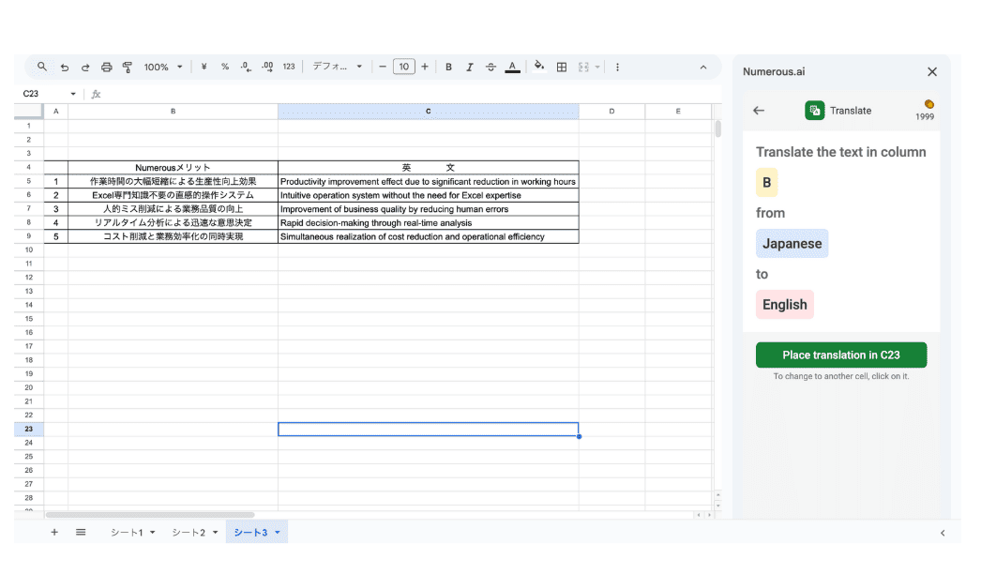
Task: Open the text color picker
Action: click(512, 67)
